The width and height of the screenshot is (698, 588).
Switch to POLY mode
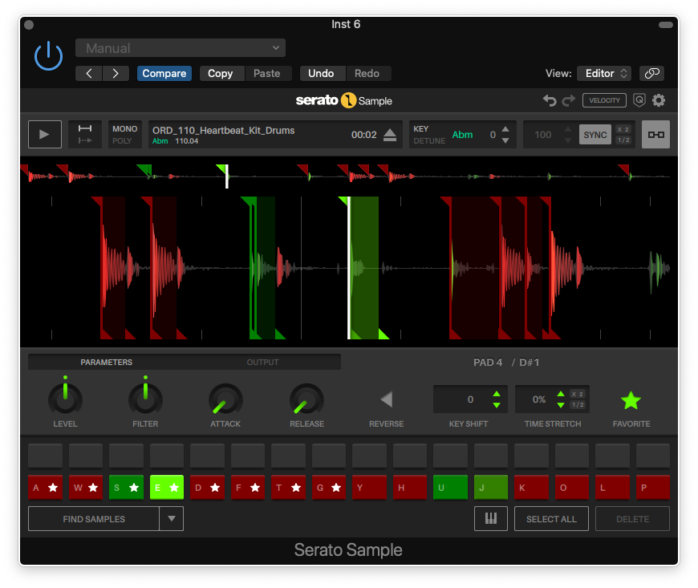(122, 141)
